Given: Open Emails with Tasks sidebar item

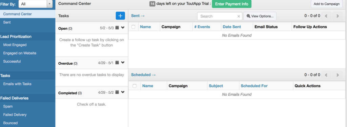Looking at the screenshot, I should pyautogui.click(x=17, y=84).
